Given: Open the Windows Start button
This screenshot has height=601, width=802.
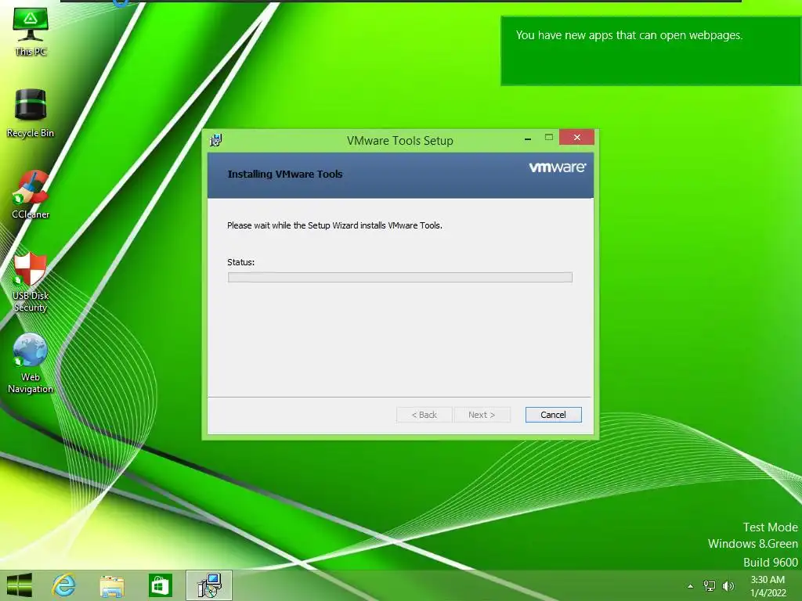Looking at the screenshot, I should pos(20,585).
